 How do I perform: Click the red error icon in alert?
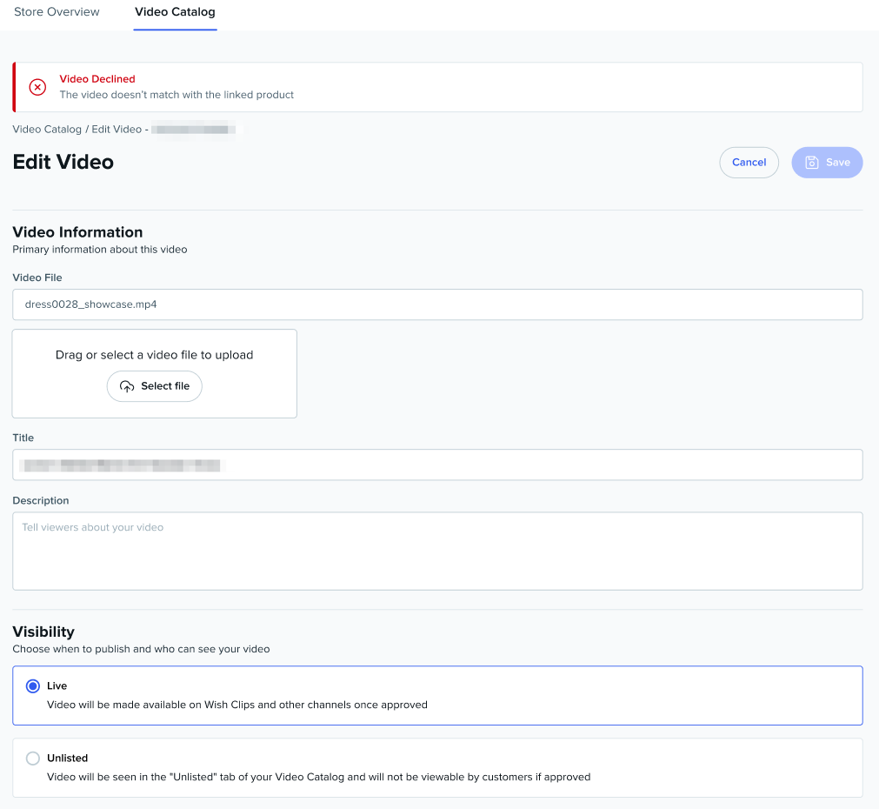37,87
